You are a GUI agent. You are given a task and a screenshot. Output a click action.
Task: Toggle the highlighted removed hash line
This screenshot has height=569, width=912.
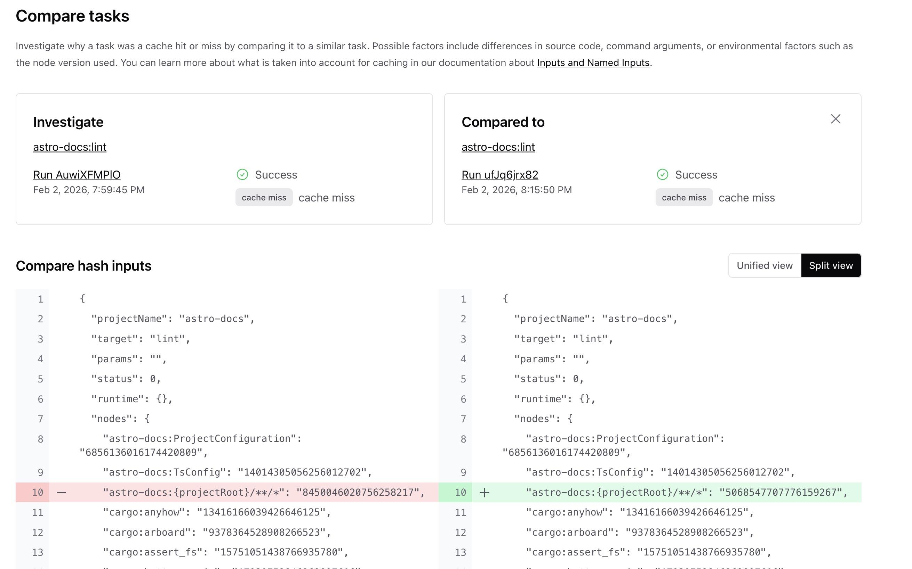[x=262, y=492]
